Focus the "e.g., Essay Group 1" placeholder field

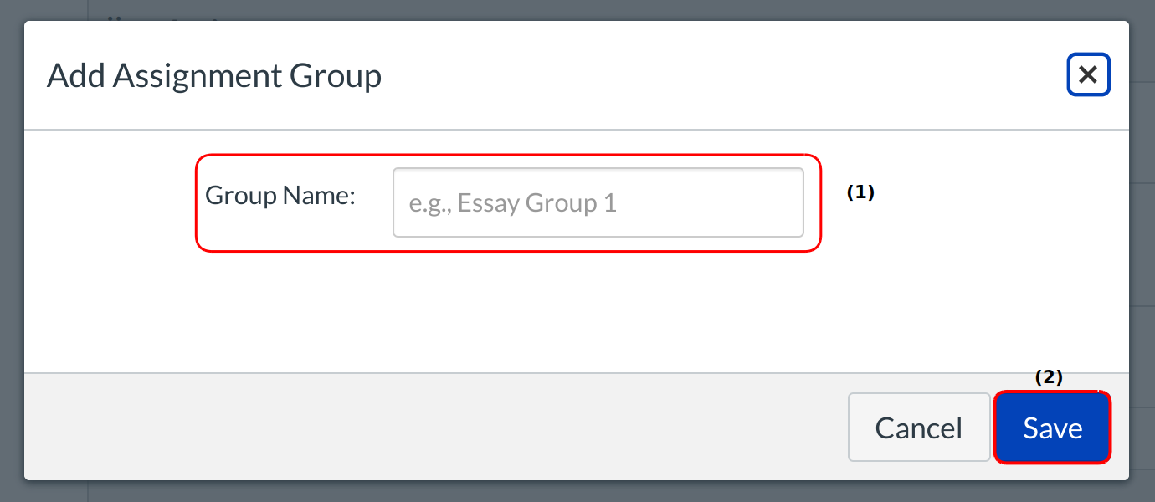click(598, 203)
